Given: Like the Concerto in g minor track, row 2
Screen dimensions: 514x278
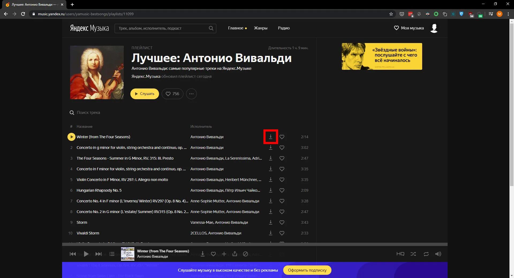Looking at the screenshot, I should 282,148.
